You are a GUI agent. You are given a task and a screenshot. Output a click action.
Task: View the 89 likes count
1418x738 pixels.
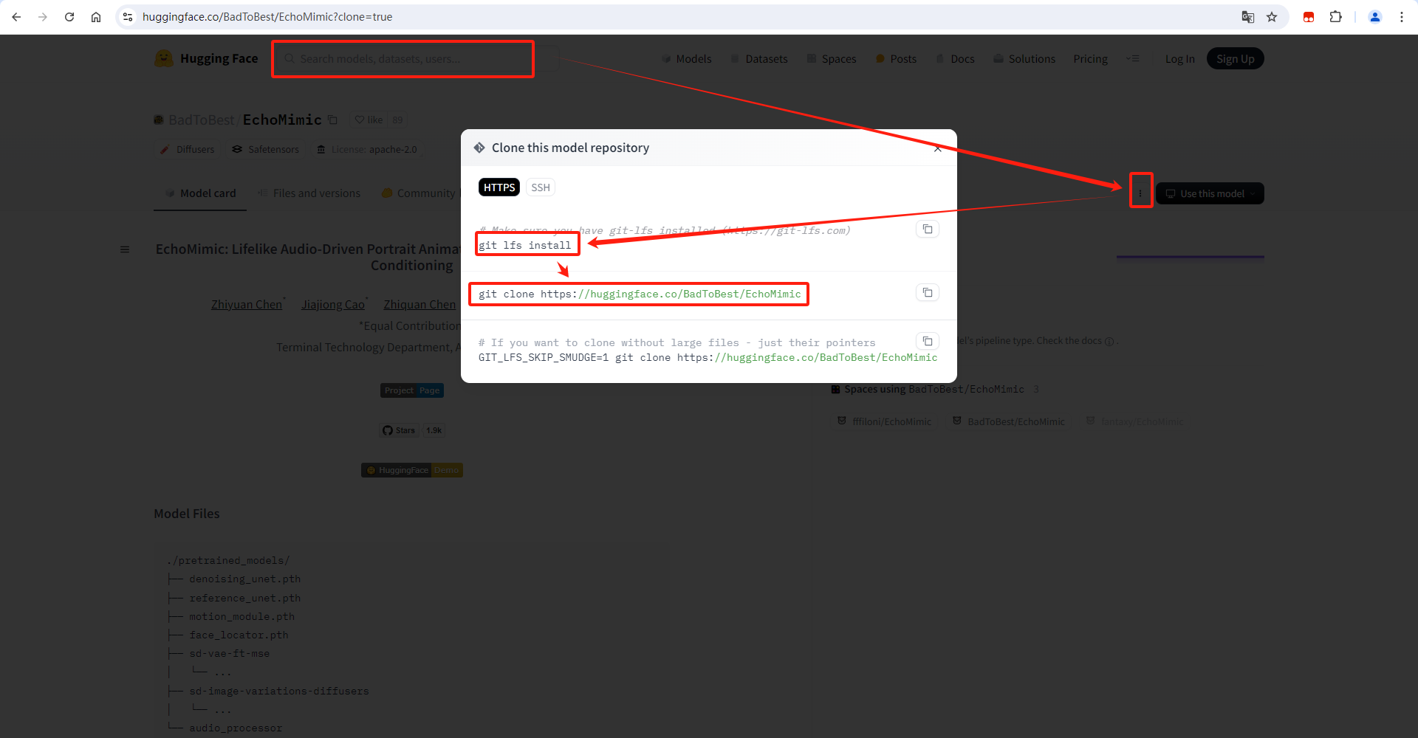click(397, 120)
